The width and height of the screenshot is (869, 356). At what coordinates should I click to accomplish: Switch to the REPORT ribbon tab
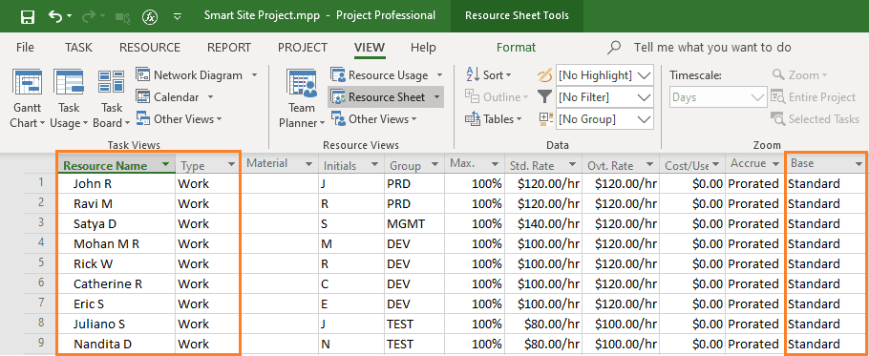click(x=229, y=48)
